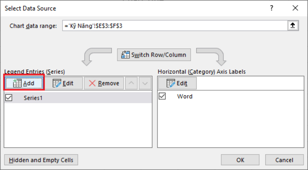This screenshot has height=170, width=308.
Task: Switch Row/Column of the chart data
Action: [154, 55]
